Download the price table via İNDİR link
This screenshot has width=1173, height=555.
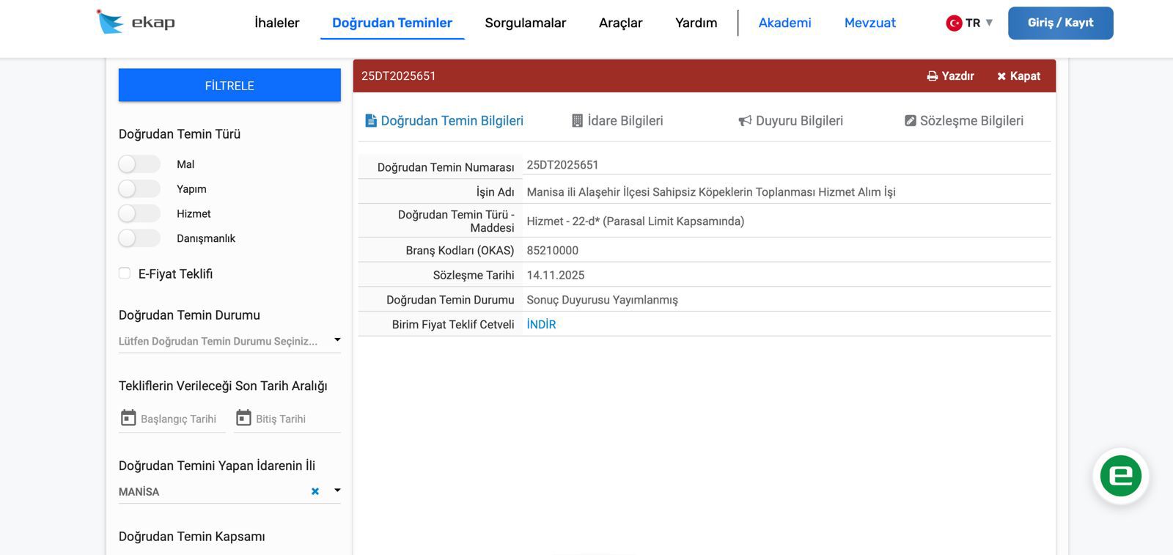click(x=541, y=325)
